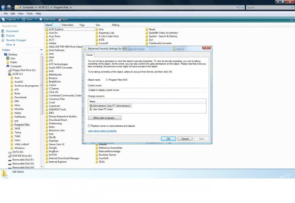Sort by Size column header
295x203 pixels.
point(103,25)
